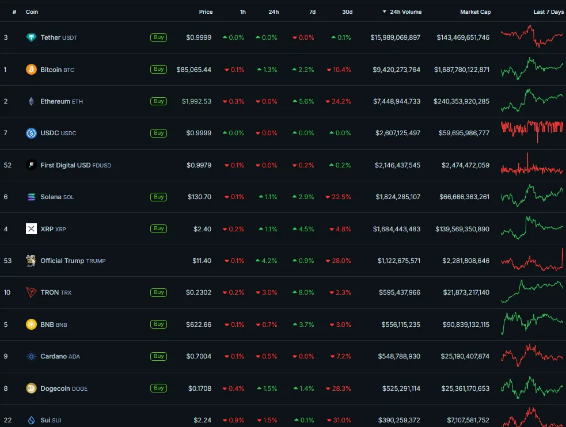Click the Dogecoin coin logo
The width and height of the screenshot is (566, 427).
pos(32,388)
